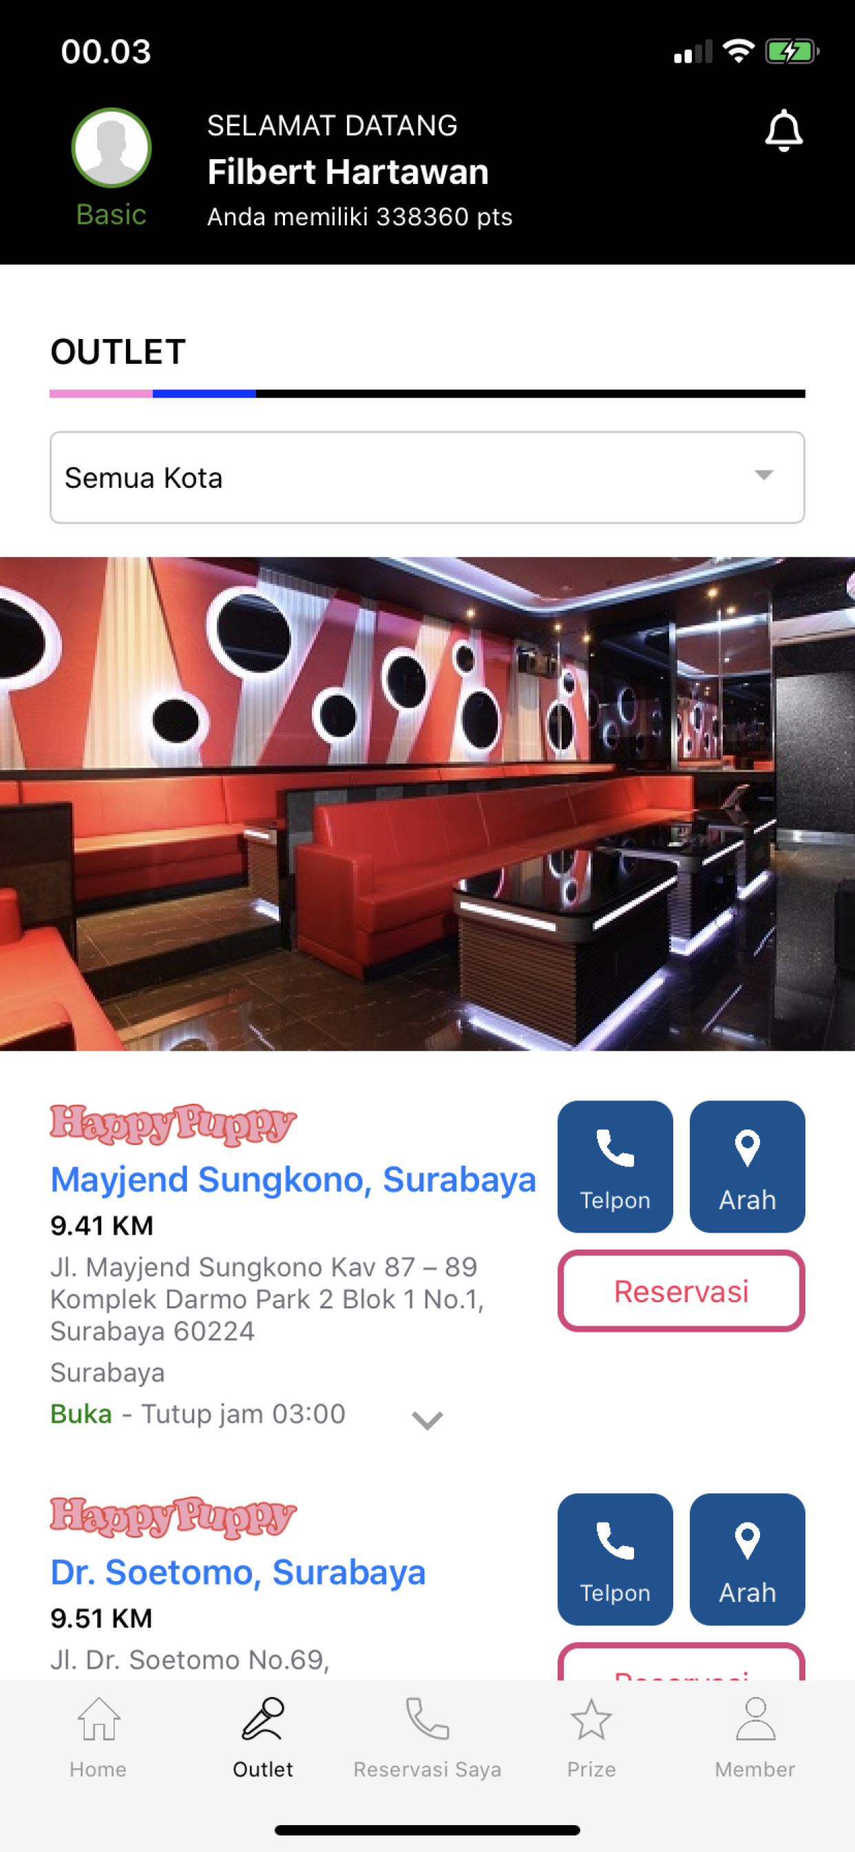The height and width of the screenshot is (1852, 855).
Task: Get directions to Mayjend Sungkono with Arah
Action: tap(747, 1166)
